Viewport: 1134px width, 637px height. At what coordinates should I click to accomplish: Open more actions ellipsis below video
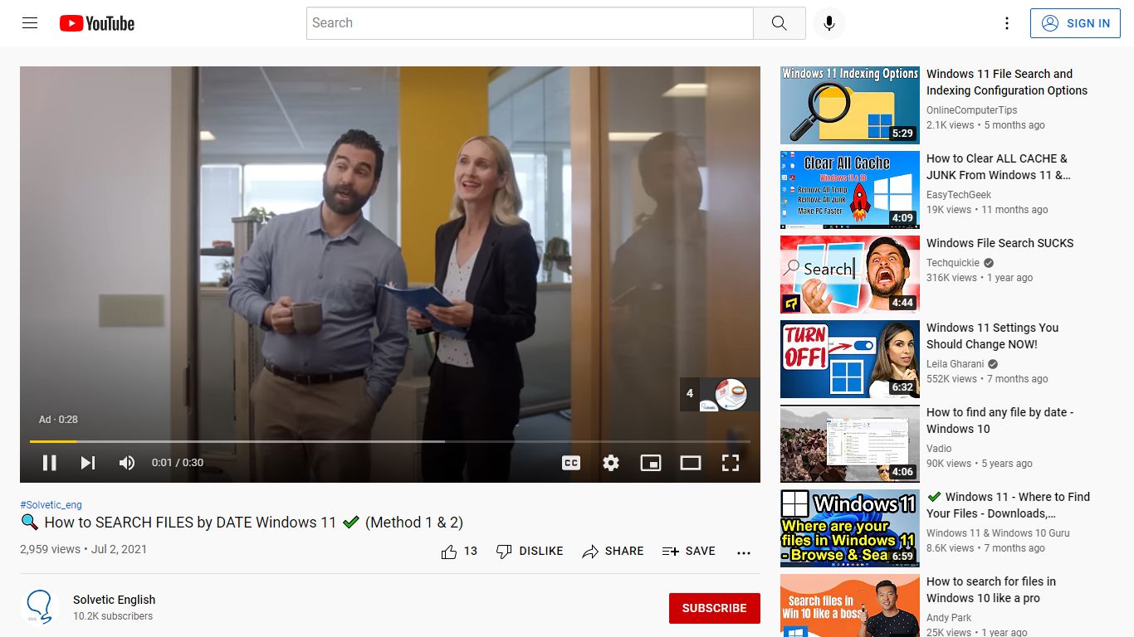(744, 552)
